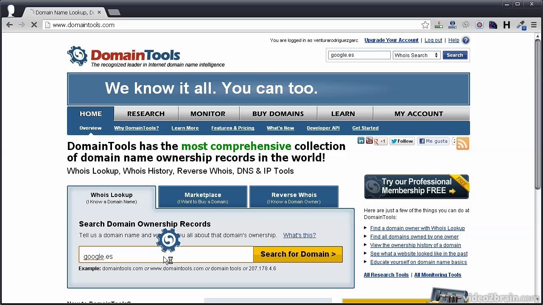This screenshot has width=543, height=305.
Task: Click the top search field with google.es
Action: tap(359, 55)
